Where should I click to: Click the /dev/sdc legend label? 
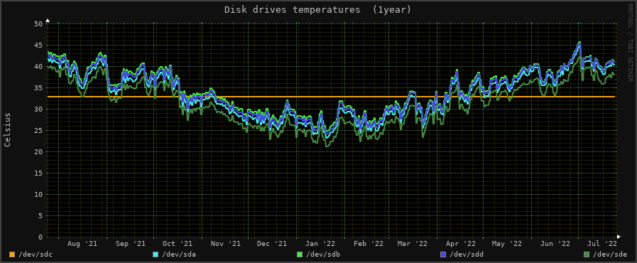click(36, 255)
